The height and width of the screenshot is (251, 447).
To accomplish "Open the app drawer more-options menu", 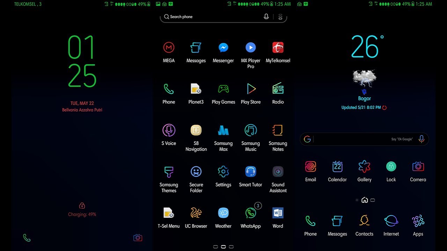I will (280, 17).
